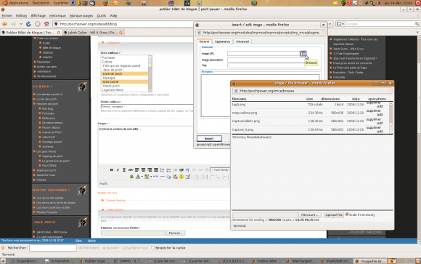Insert a smiley emoticon in the editor
Image resolution: width=421 pixels, height=264 pixels.
(x=181, y=177)
